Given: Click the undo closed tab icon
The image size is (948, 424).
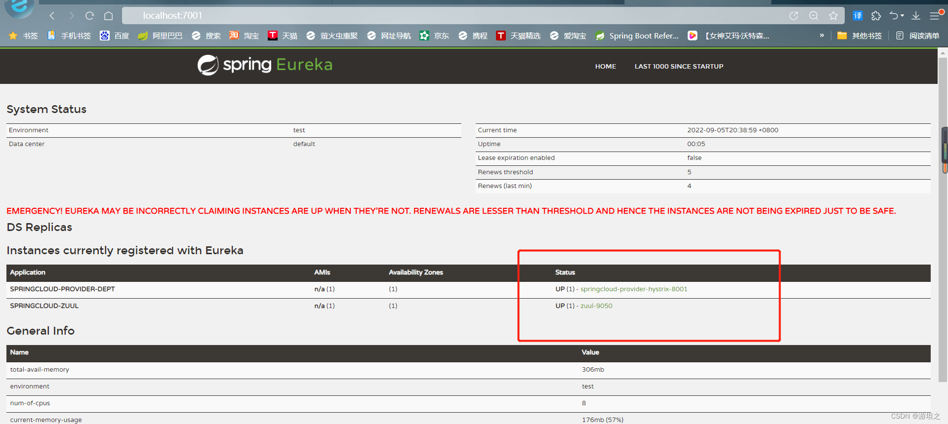Looking at the screenshot, I should pyautogui.click(x=894, y=16).
